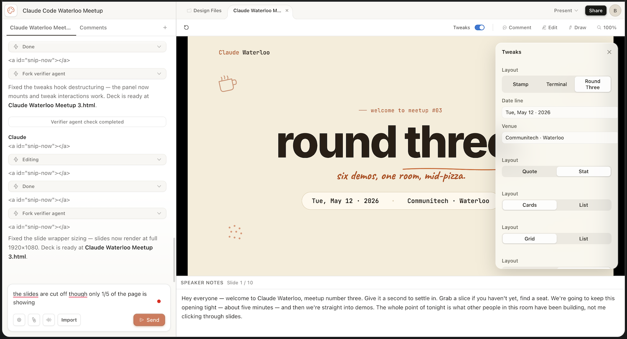627x339 pixels.
Task: Choose List next to Cards
Action: [584, 205]
